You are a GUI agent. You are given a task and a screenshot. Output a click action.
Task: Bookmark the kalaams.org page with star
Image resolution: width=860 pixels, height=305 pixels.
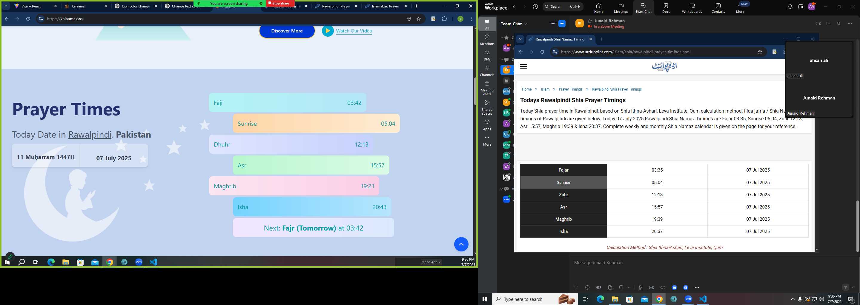pyautogui.click(x=419, y=19)
